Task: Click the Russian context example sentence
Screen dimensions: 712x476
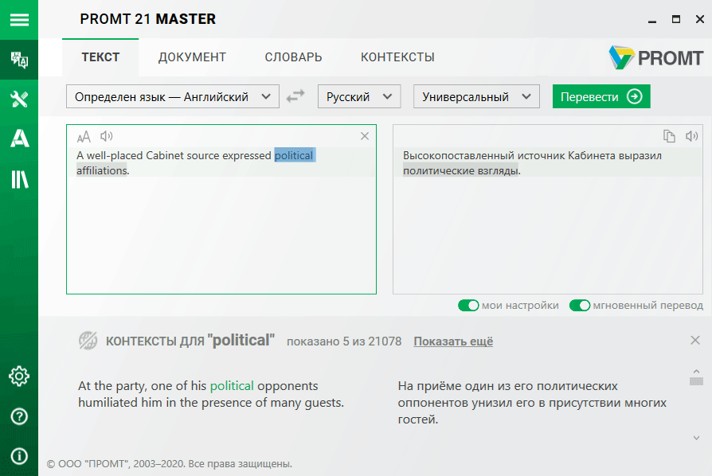Action: [x=532, y=403]
